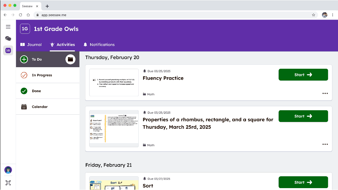Open your profile avatar in the lower sidebar
The width and height of the screenshot is (338, 190).
click(8, 170)
